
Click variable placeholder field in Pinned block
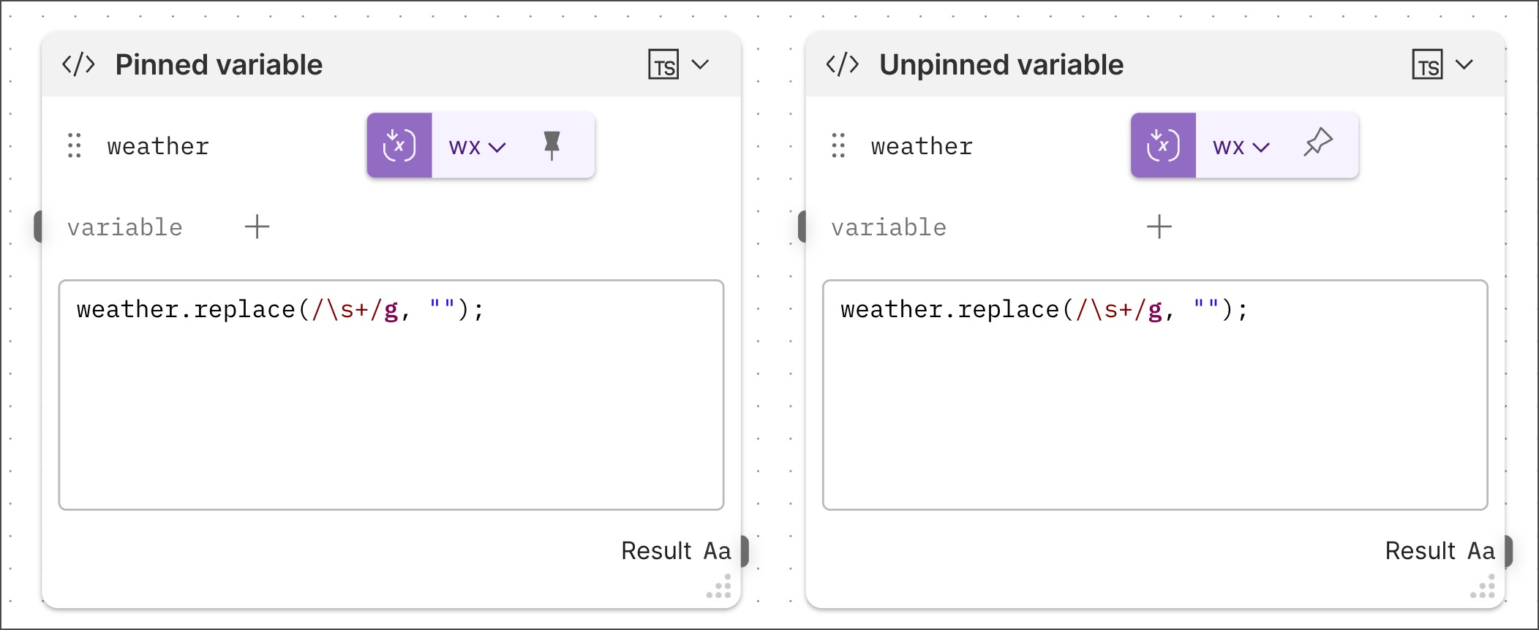(x=125, y=227)
